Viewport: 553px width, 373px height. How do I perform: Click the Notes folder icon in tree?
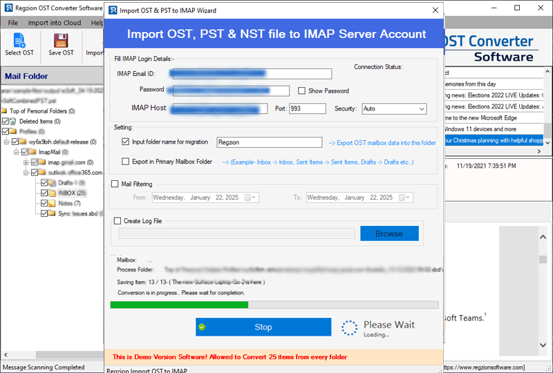click(x=52, y=203)
